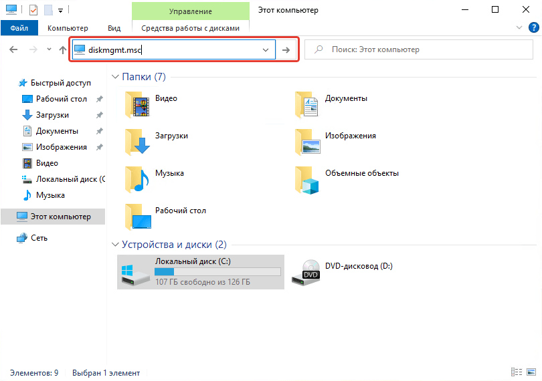Select the Видео folder icon in main pane
Image resolution: width=542 pixels, height=381 pixels.
click(137, 105)
